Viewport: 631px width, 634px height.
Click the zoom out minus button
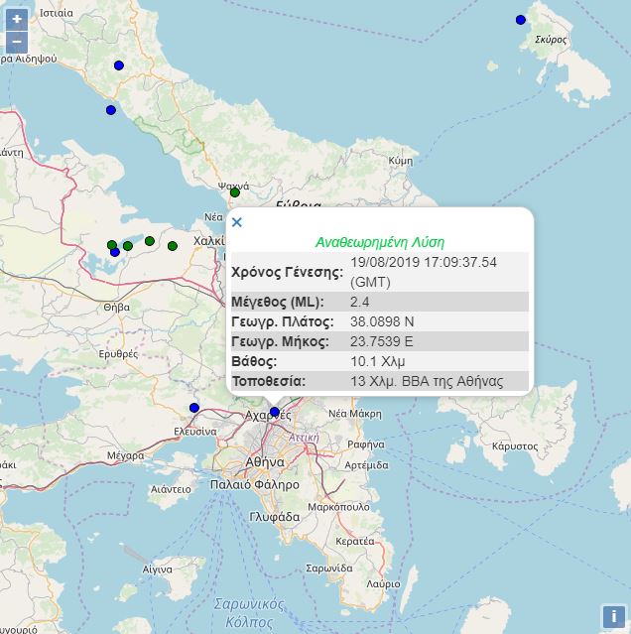pos(17,42)
